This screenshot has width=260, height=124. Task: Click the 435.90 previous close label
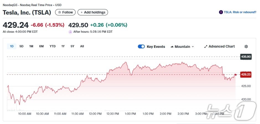[246, 57]
